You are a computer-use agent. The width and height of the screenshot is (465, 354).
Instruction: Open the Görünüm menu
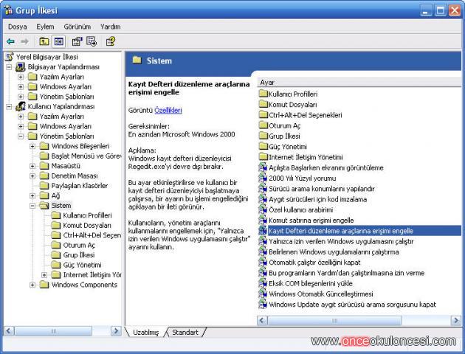tap(77, 27)
